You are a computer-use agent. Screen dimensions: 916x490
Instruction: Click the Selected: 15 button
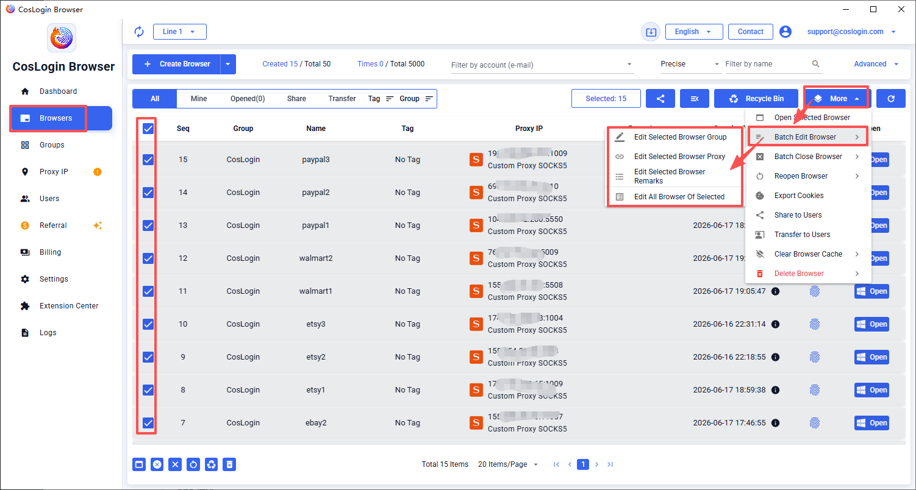point(606,99)
